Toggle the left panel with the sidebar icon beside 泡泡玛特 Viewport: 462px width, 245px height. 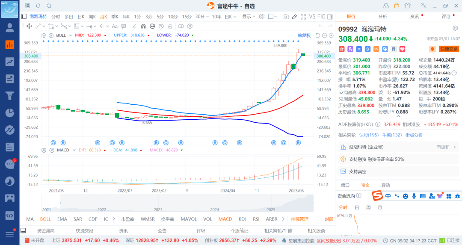24,17
